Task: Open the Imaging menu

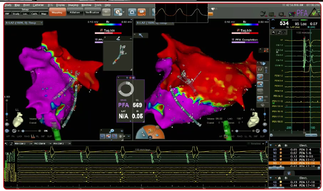Action: 74,5
